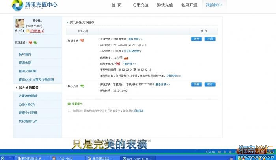
Task: Click the 红钻贵族 service name
Action: pyautogui.click(x=73, y=41)
